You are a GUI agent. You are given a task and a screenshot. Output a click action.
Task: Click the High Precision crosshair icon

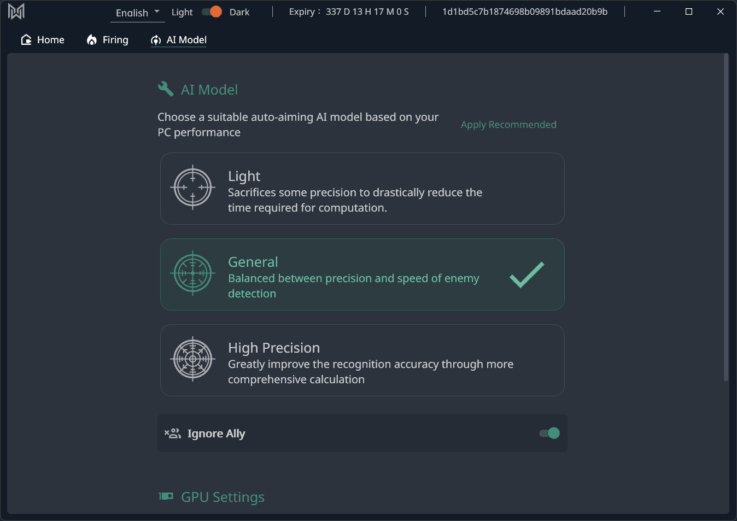tap(192, 359)
